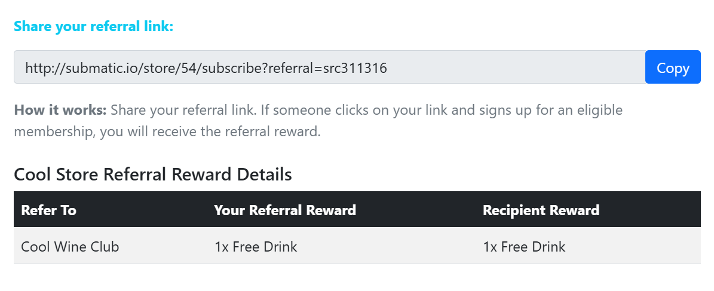Click the word 'Copy' on blue button
The width and height of the screenshot is (714, 291).
(x=673, y=68)
